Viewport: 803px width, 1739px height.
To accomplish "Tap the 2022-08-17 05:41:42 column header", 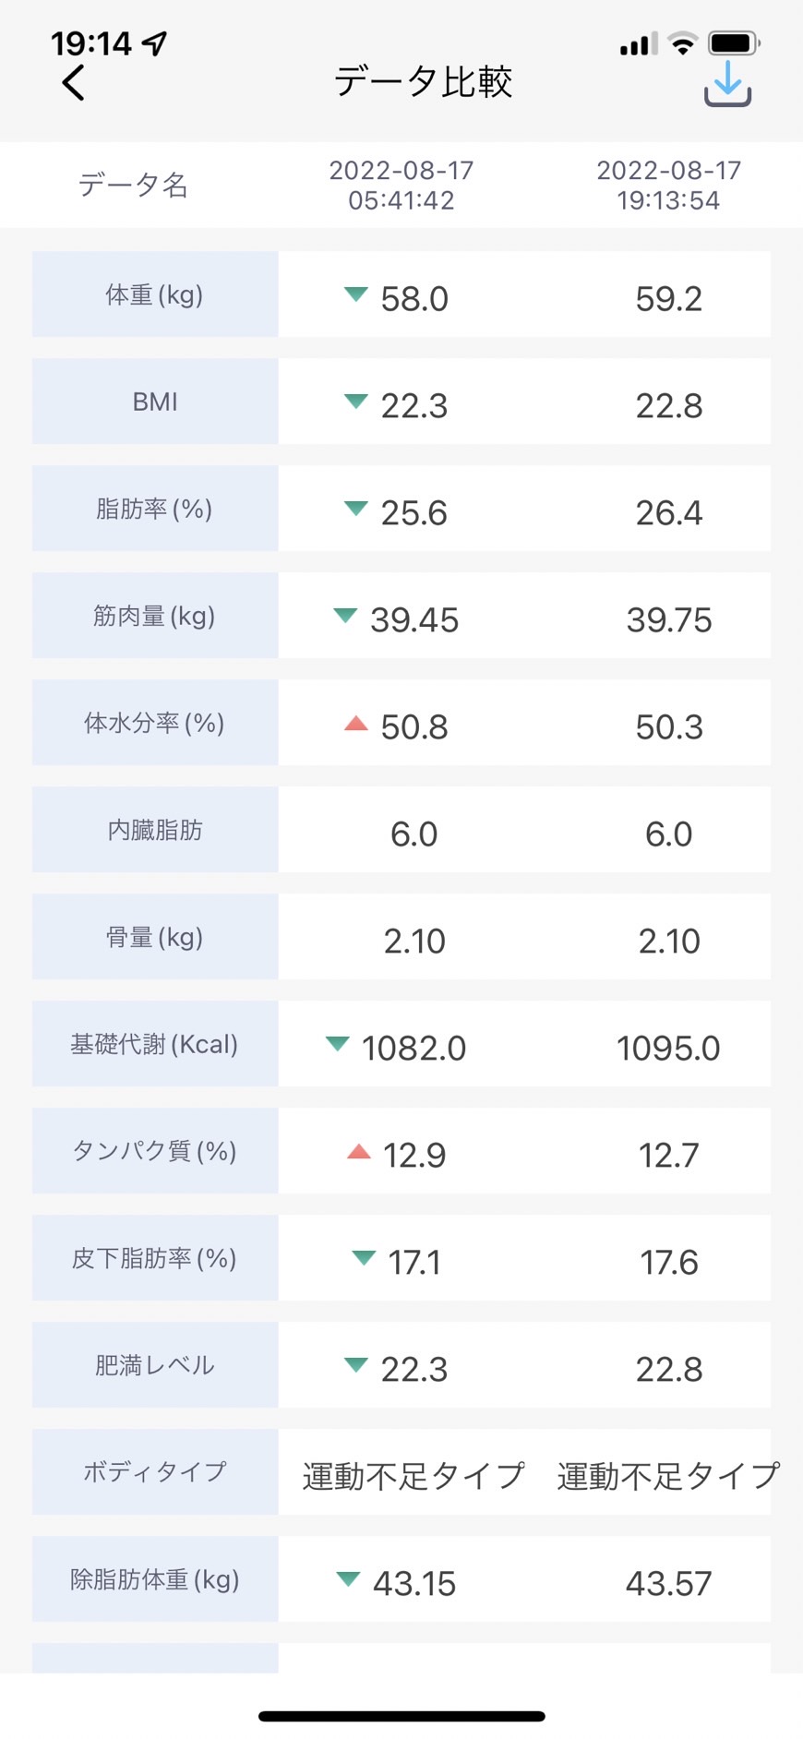I will coord(401,185).
